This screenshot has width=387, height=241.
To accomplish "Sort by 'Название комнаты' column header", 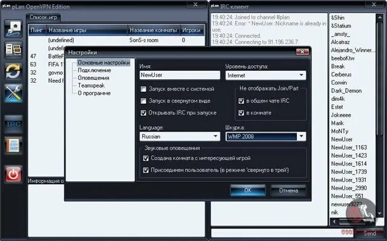I will coord(154,30).
